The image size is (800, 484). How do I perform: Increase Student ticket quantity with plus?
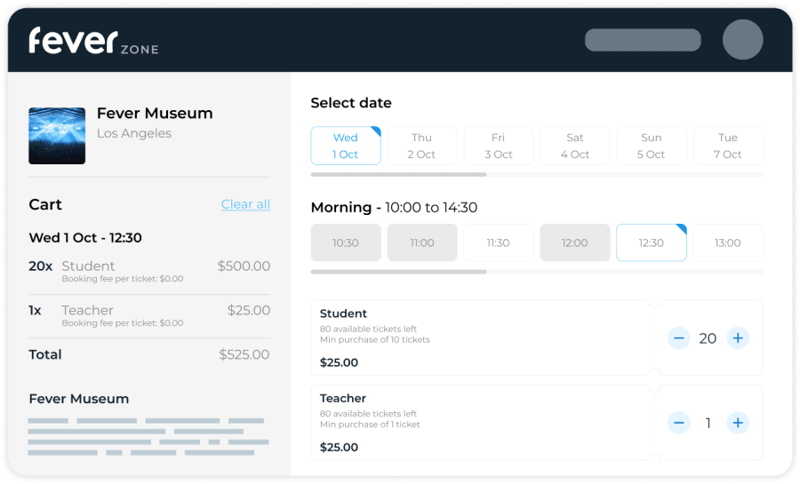click(738, 337)
